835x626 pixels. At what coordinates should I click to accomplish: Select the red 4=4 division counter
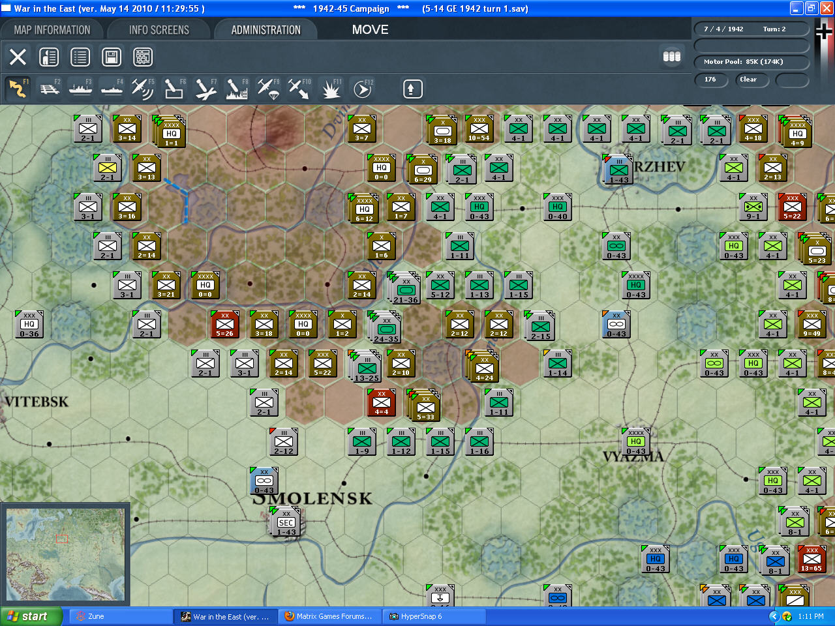tap(381, 402)
